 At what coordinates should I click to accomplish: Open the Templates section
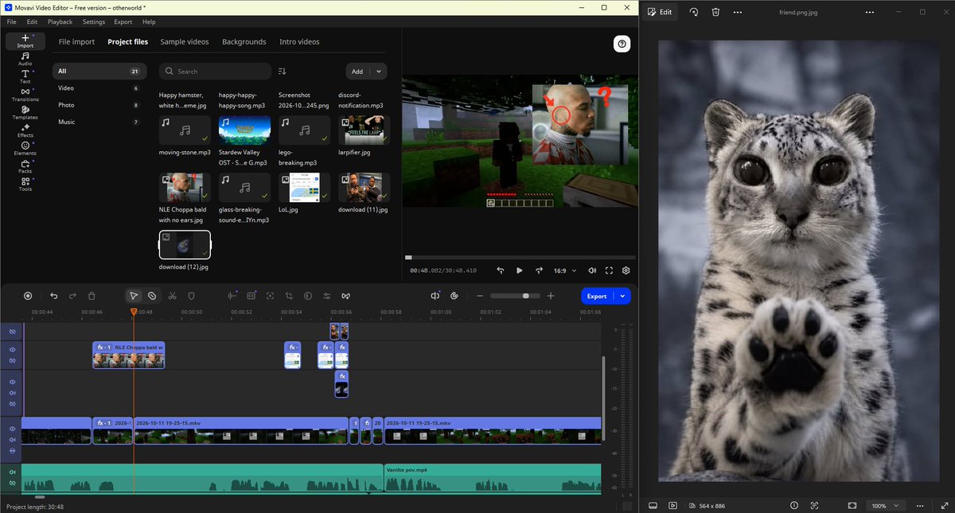coord(25,112)
